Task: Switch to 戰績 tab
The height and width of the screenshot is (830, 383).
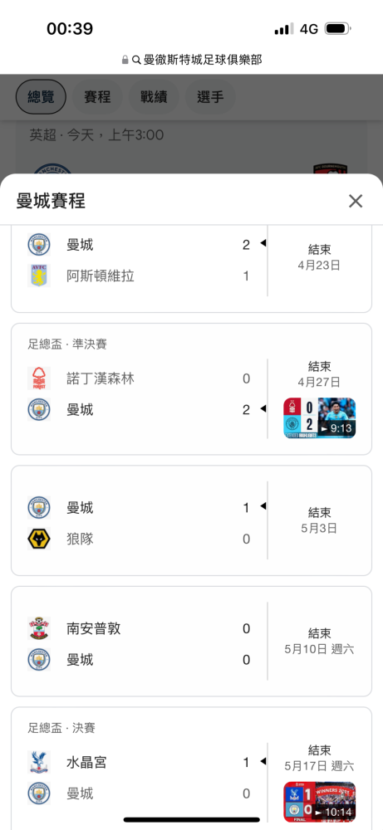Action: pos(155,97)
